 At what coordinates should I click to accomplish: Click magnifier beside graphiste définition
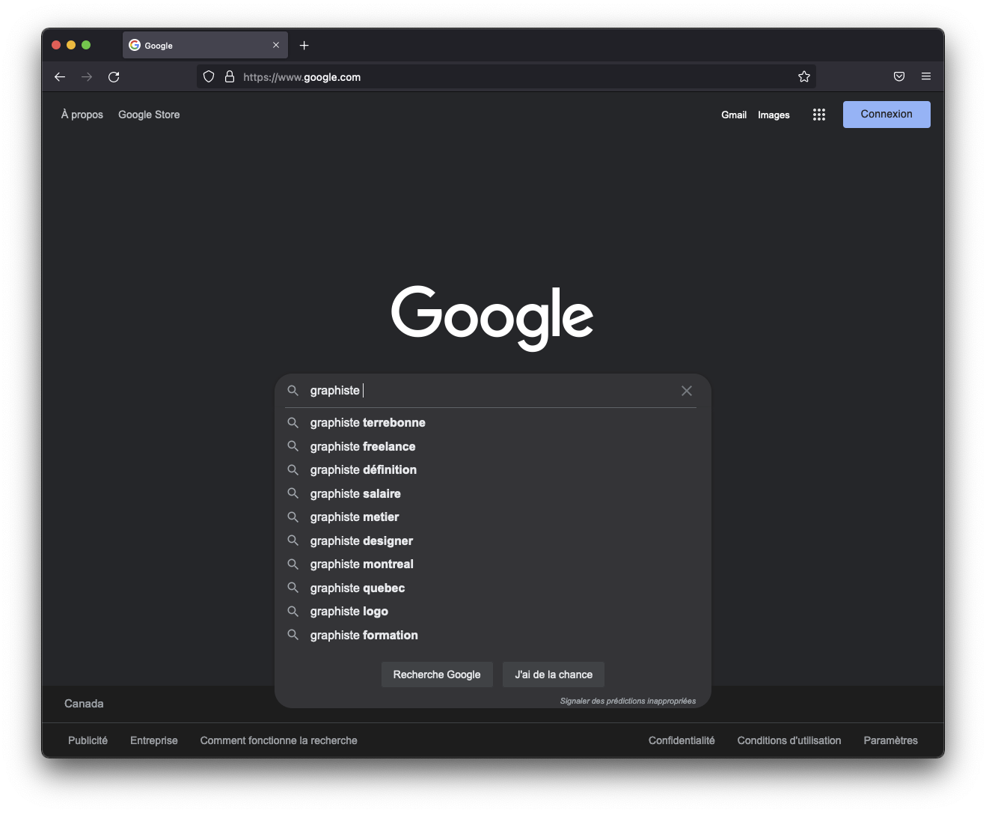tap(293, 470)
